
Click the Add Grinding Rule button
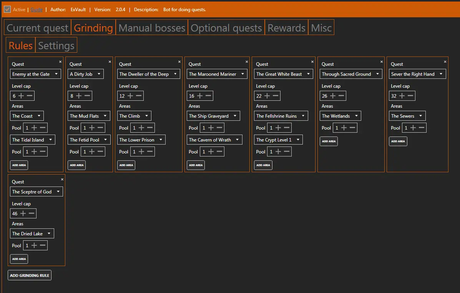tap(30, 275)
